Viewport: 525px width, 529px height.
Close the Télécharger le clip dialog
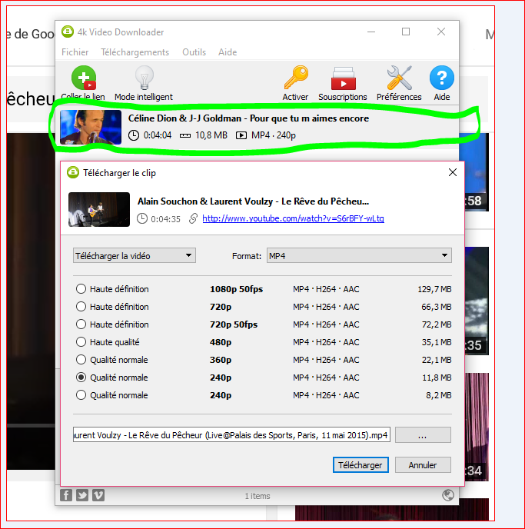(x=453, y=172)
